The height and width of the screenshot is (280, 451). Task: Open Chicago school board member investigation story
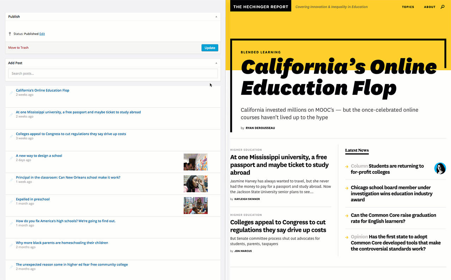[x=391, y=194]
